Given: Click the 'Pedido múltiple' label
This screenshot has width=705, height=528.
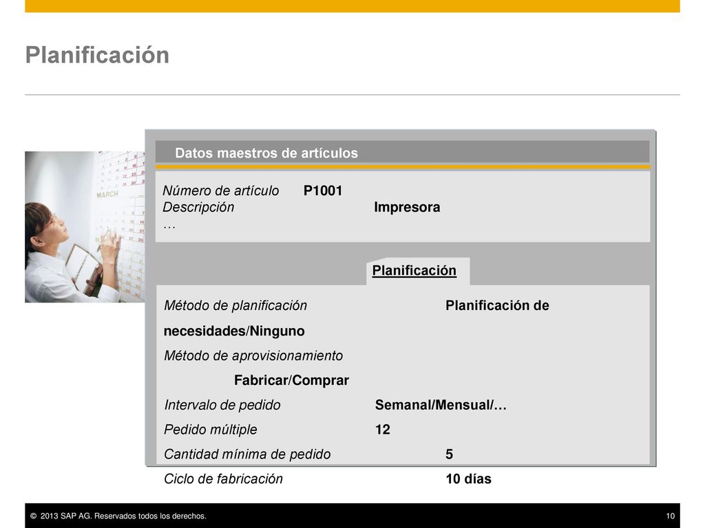Looking at the screenshot, I should point(211,430).
